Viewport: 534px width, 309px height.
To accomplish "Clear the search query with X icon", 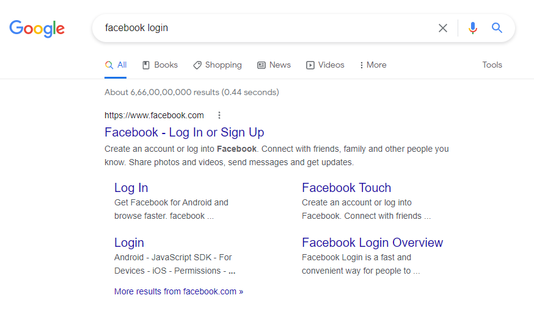I will pos(443,28).
